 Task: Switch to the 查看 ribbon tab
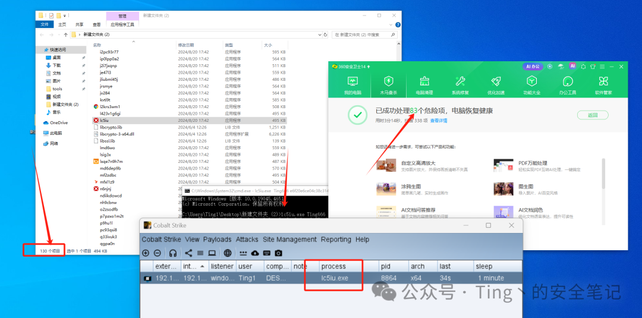click(x=97, y=24)
